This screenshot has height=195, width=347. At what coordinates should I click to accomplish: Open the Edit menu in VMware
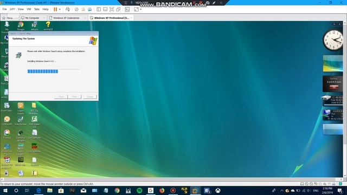pyautogui.click(x=12, y=9)
